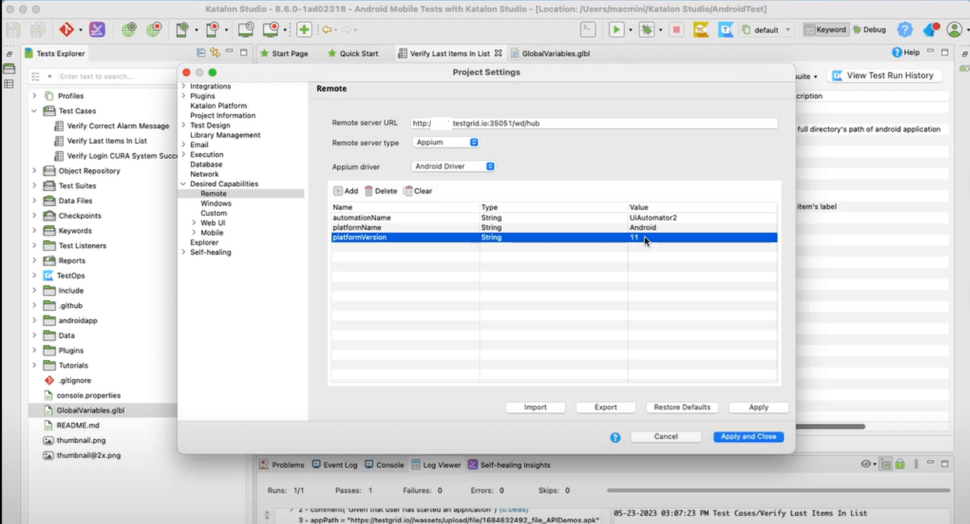Switch to the Start Page tab
The width and height of the screenshot is (970, 524).
coord(284,53)
